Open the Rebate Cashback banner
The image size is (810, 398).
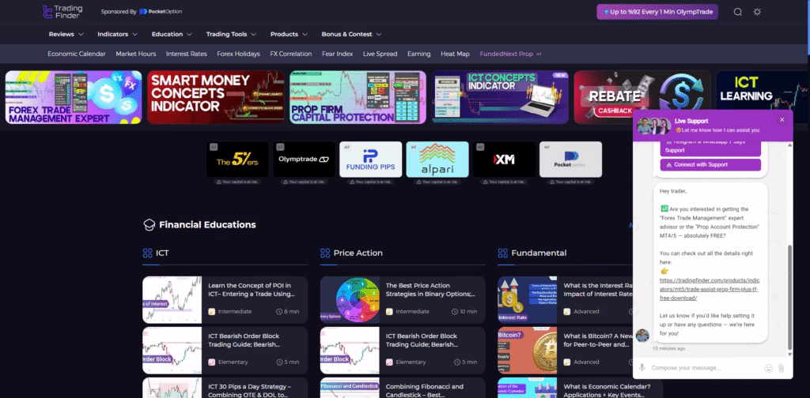click(642, 92)
